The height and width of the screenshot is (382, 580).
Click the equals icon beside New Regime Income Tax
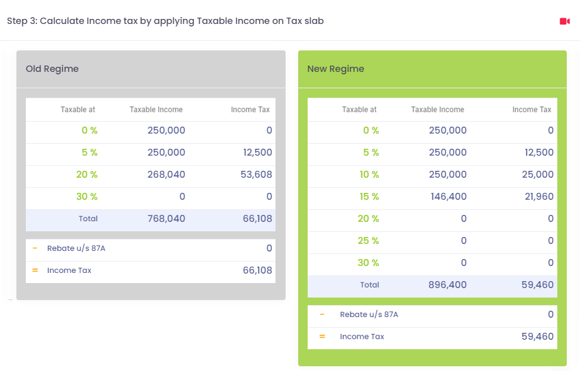click(322, 337)
